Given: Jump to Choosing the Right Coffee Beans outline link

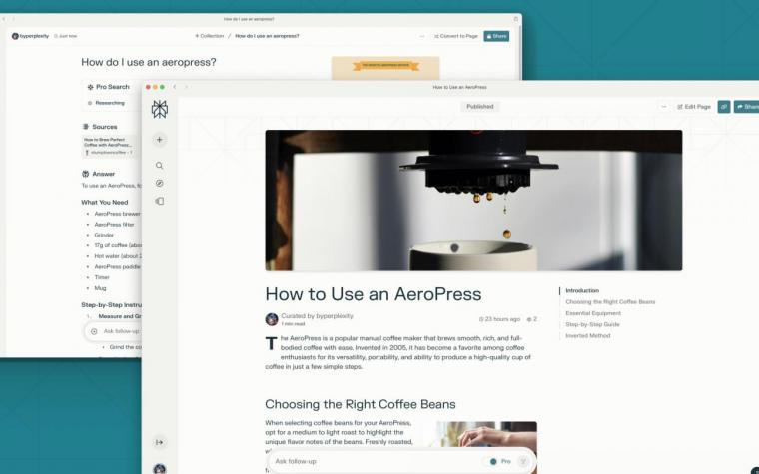Looking at the screenshot, I should click(610, 301).
